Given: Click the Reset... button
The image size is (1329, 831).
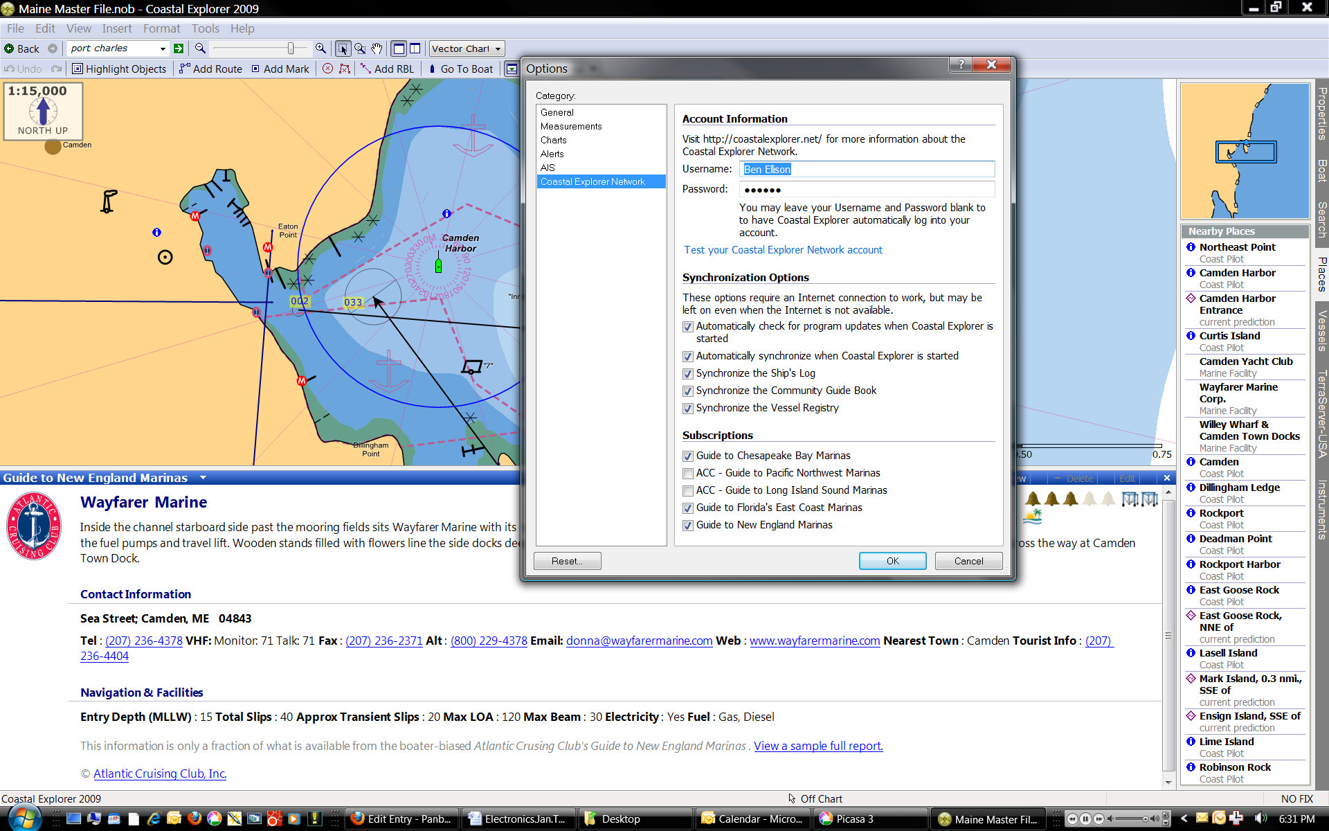Looking at the screenshot, I should pyautogui.click(x=568, y=561).
